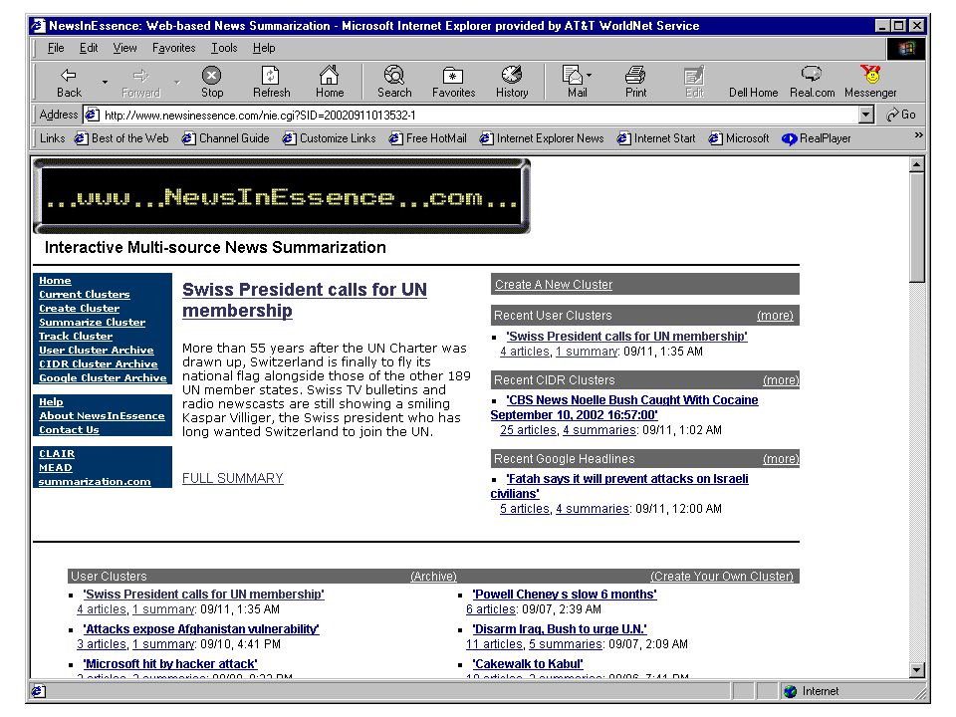Open the Favorites menu

173,48
